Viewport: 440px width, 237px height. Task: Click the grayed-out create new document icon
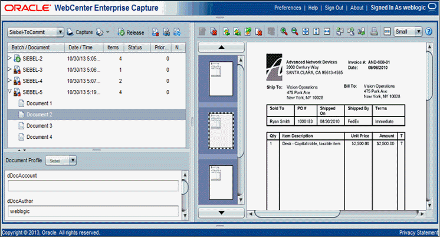(202, 31)
